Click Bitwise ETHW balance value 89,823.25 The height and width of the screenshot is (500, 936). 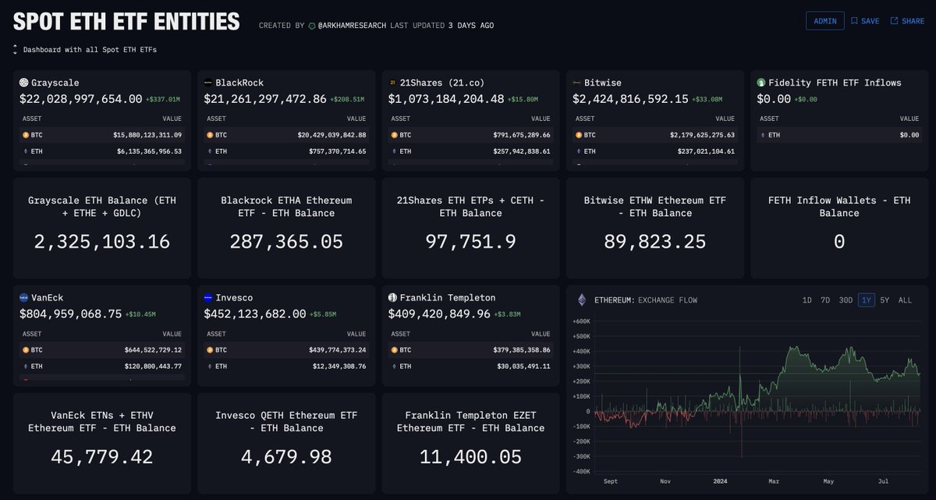655,242
